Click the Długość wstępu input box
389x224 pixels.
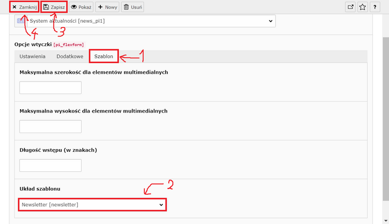click(x=51, y=165)
